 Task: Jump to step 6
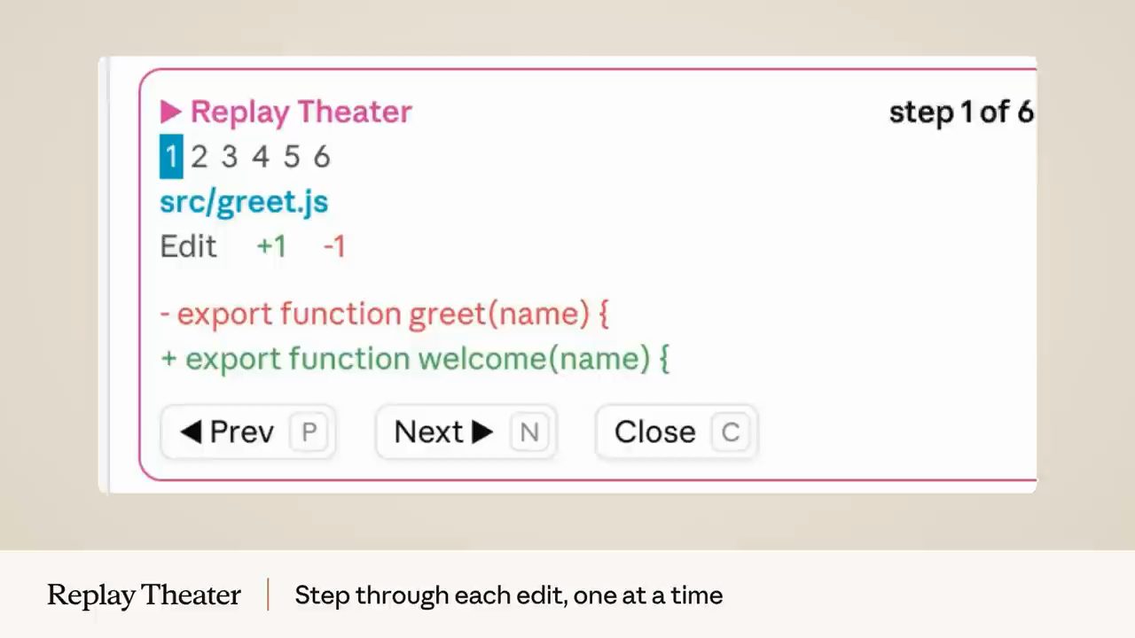tap(321, 157)
